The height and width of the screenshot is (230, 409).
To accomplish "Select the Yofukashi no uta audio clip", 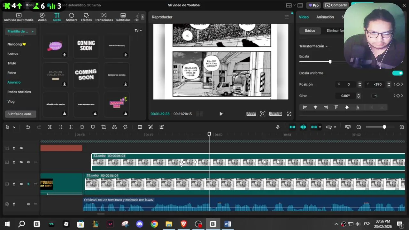I will (244, 204).
